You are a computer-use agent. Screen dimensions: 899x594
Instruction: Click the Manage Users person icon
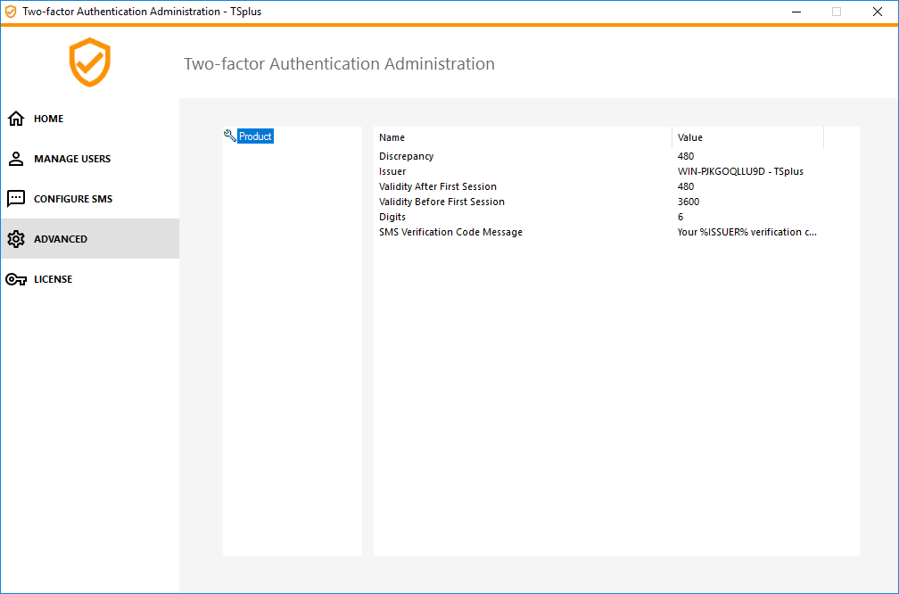coord(16,159)
